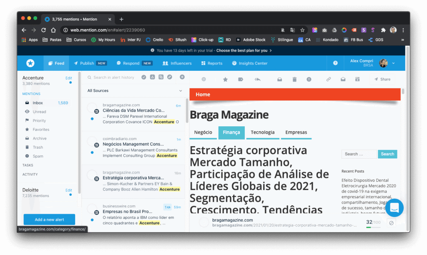Expand the Tasks section
Viewport: 427px width, 255px height.
[x=28, y=165]
